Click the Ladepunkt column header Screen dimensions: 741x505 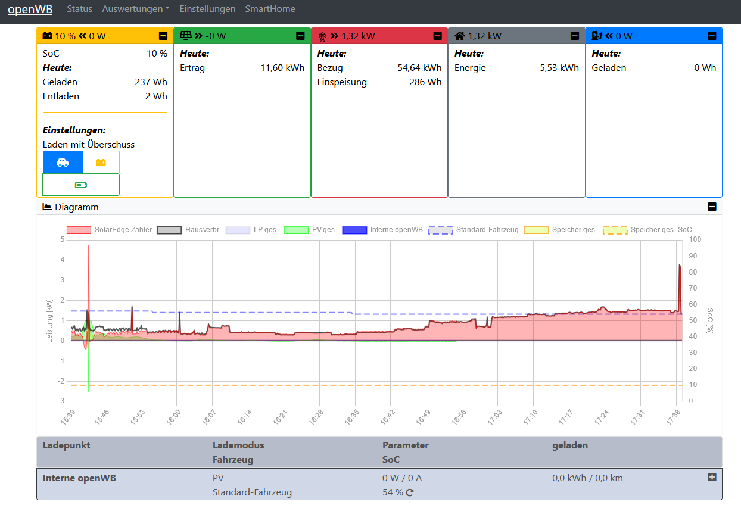point(67,445)
